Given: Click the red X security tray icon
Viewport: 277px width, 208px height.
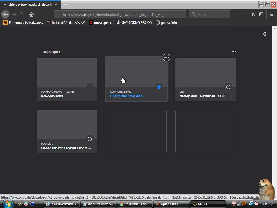Looking at the screenshot, I should click(x=234, y=204).
